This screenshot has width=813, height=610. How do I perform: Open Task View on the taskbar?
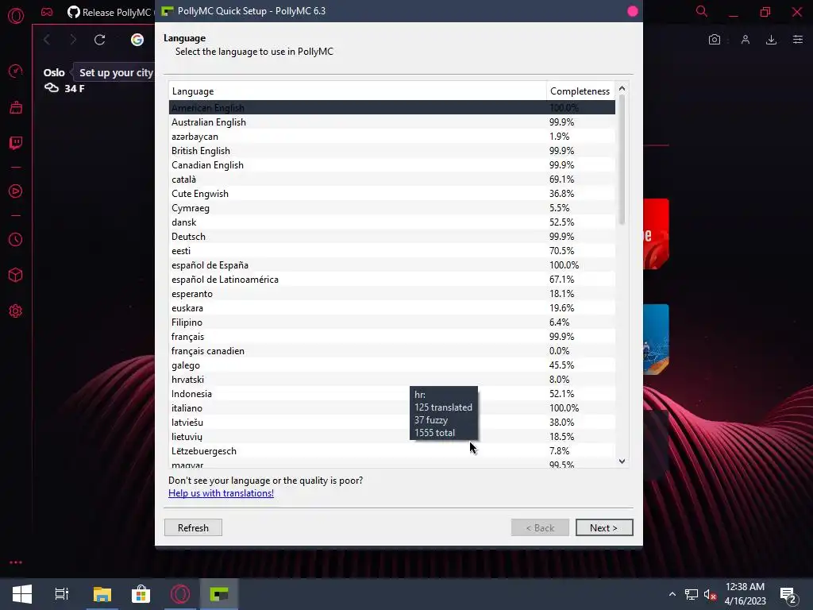[x=62, y=594]
